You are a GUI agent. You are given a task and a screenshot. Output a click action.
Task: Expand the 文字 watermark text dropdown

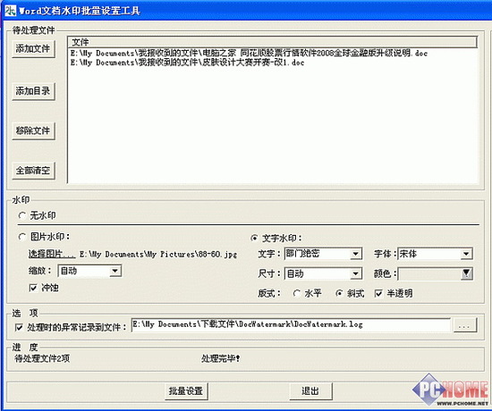point(355,254)
